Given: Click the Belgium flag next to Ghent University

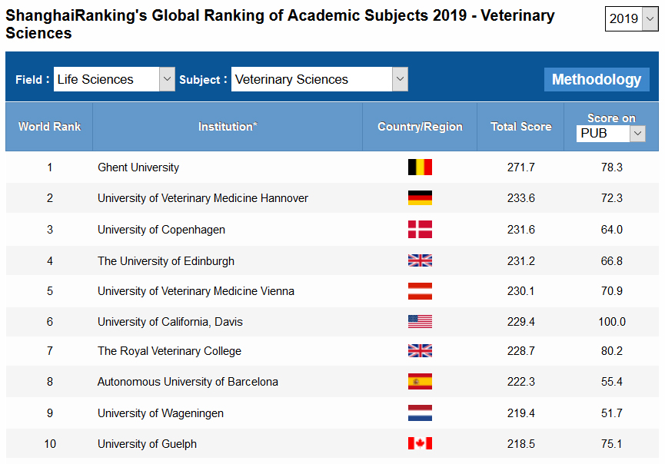Looking at the screenshot, I should (x=419, y=167).
